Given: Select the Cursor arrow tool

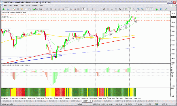Looking at the screenshot, I should tap(84, 9).
